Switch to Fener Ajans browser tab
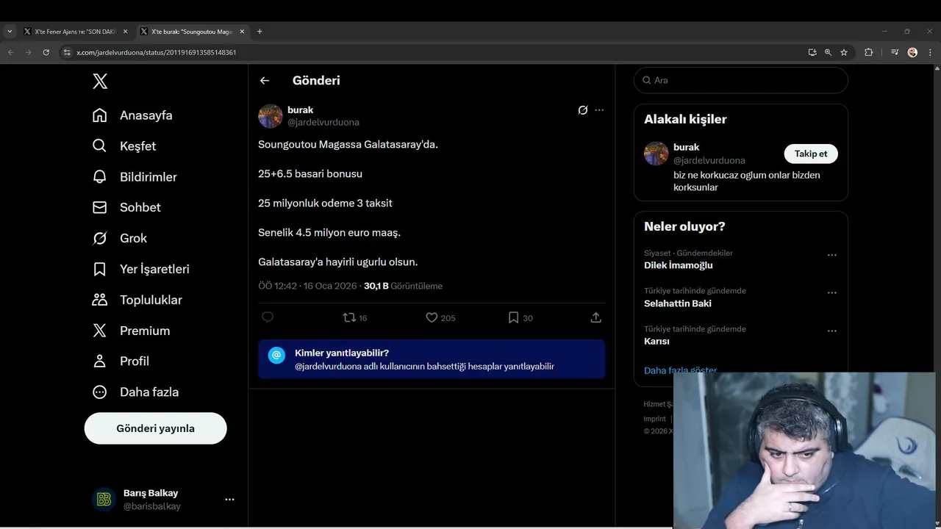 pos(76,32)
